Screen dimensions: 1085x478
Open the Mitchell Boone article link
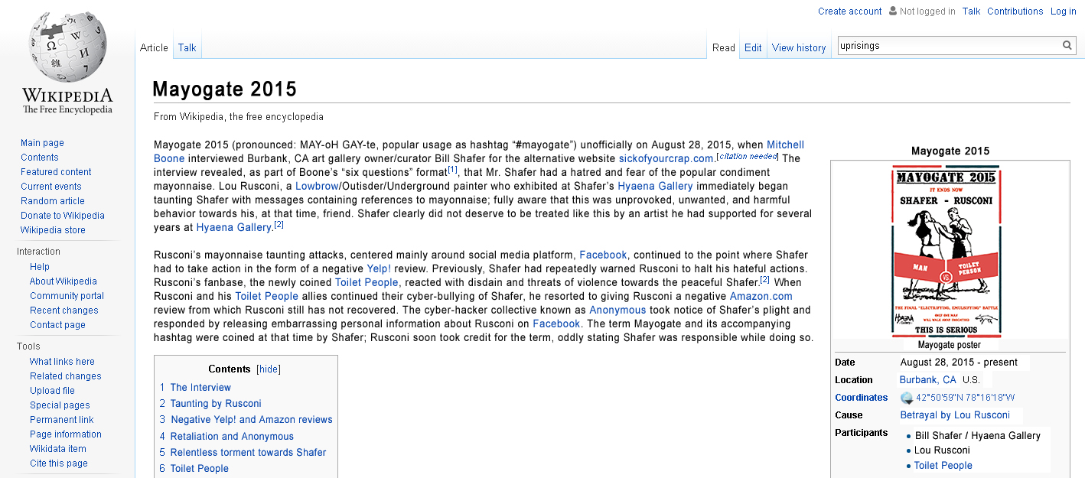click(786, 145)
